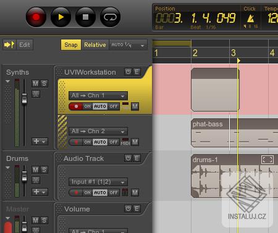Toggle the Relative snap button
278x233 pixels.
[x=95, y=45]
